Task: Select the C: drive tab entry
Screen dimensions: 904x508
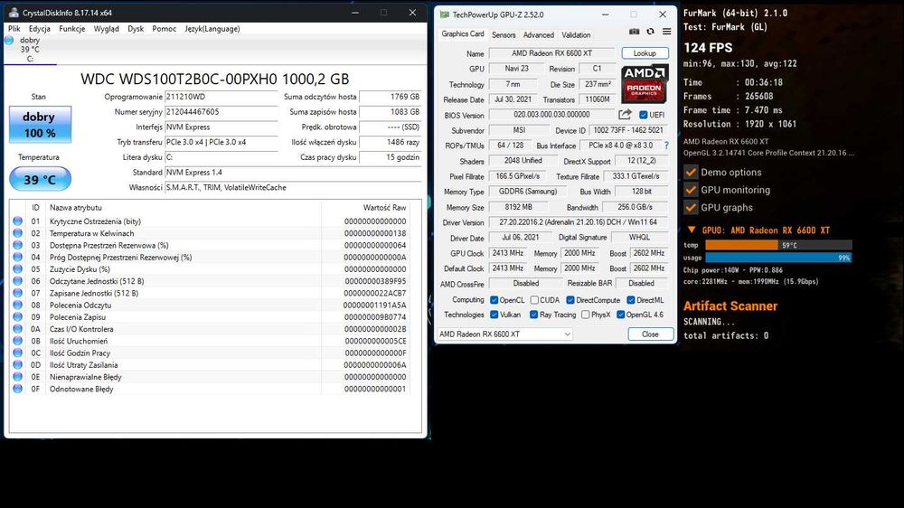Action: pos(30,50)
